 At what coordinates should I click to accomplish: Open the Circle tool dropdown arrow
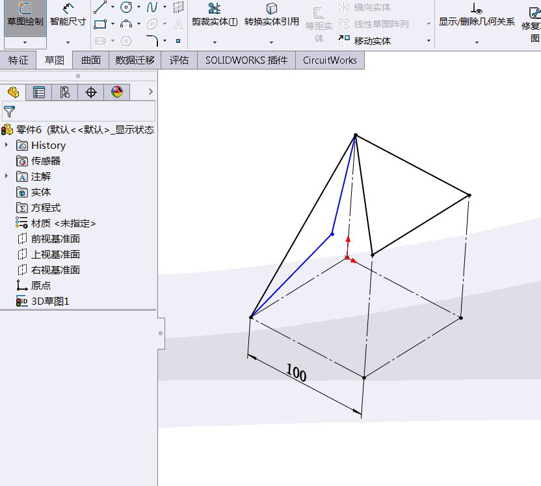pos(139,7)
